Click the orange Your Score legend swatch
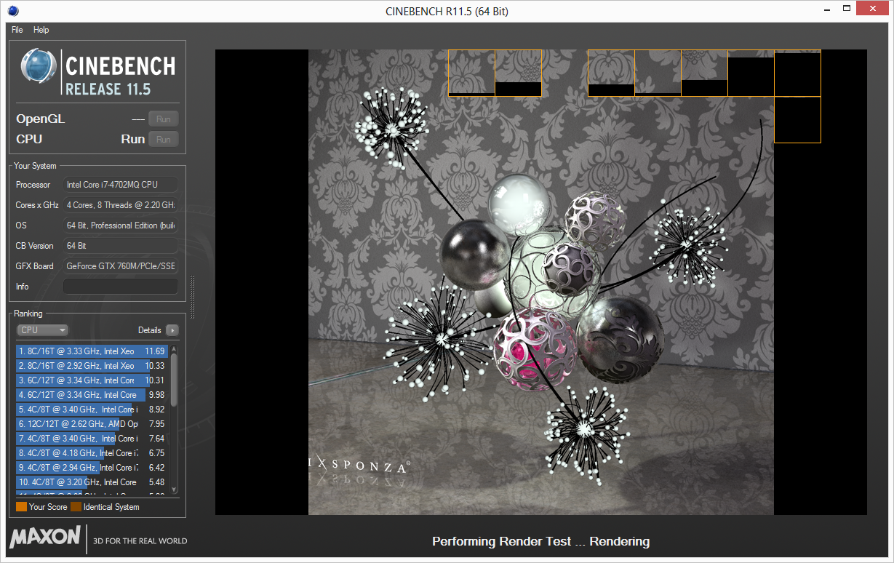The width and height of the screenshot is (894, 563). 21,507
